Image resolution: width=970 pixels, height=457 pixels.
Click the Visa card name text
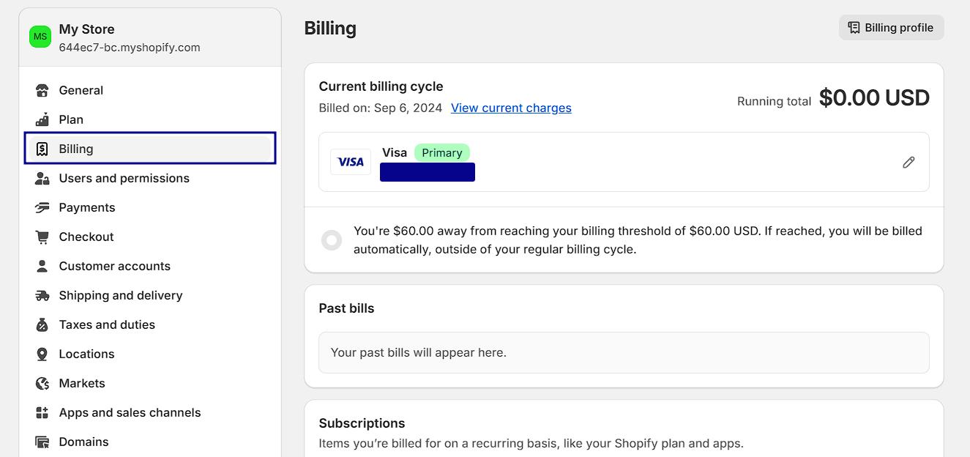point(395,152)
